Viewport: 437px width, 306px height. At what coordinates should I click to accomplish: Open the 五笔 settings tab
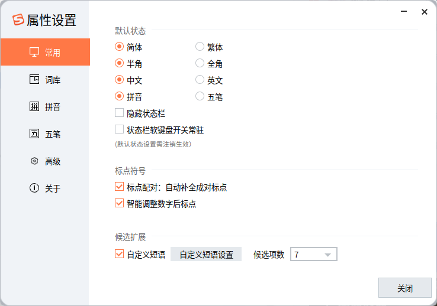point(45,134)
